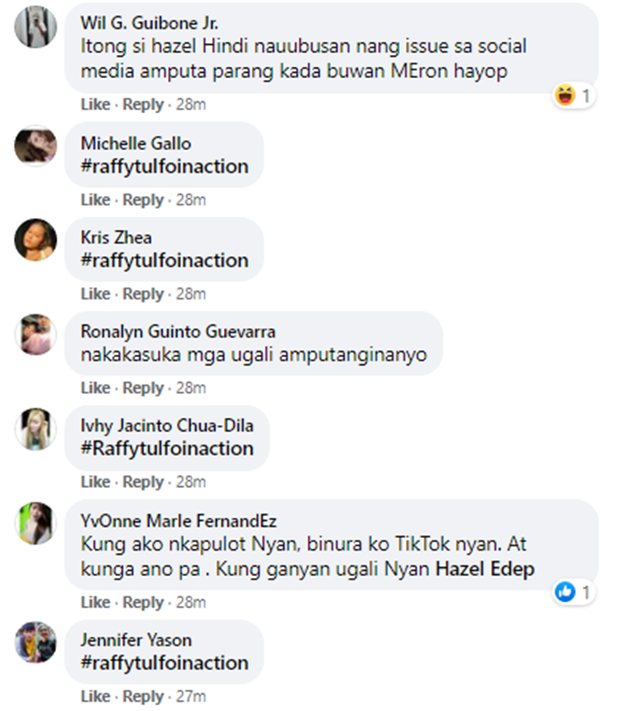Image resolution: width=636 pixels, height=711 pixels.
Task: Reply to Michelle Gallo's comment
Action: click(x=142, y=199)
